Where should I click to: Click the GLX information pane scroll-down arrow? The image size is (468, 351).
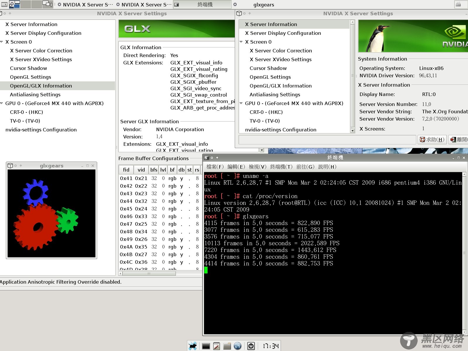pos(262,150)
